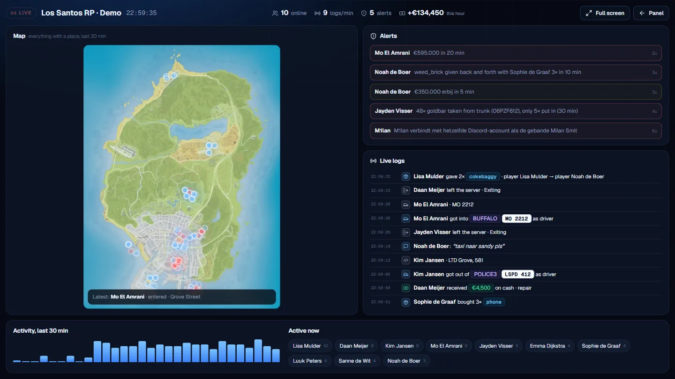The width and height of the screenshot is (675, 379).
Task: Click exit icon on Daan Meijer left log
Action: click(x=406, y=190)
